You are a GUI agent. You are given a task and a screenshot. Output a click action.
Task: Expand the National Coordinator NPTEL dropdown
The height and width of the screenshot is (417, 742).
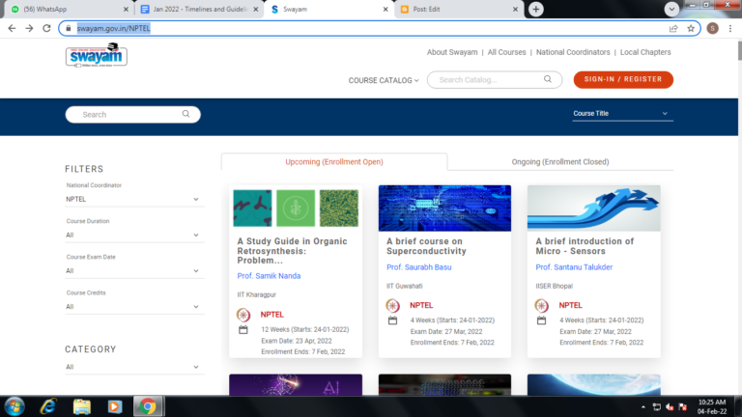pyautogui.click(x=132, y=200)
